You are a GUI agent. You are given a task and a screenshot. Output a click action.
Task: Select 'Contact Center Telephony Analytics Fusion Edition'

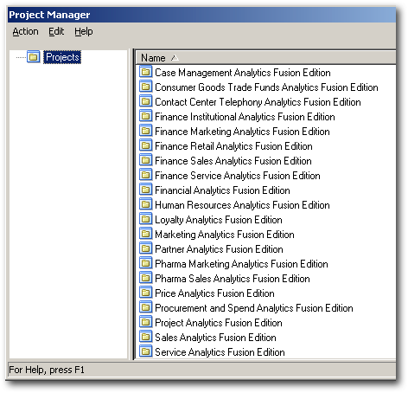[258, 102]
